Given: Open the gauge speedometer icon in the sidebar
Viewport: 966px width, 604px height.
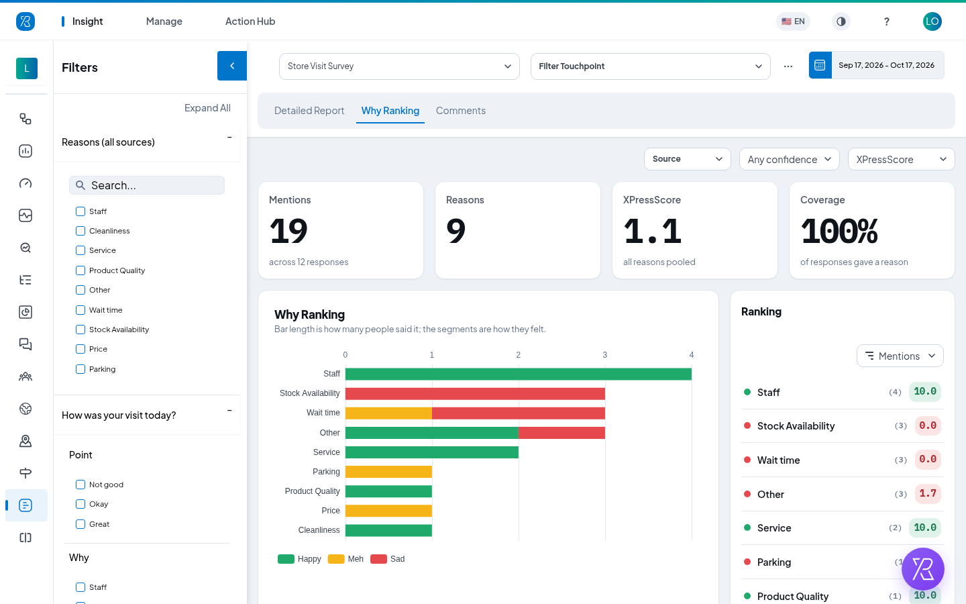Looking at the screenshot, I should (x=25, y=183).
